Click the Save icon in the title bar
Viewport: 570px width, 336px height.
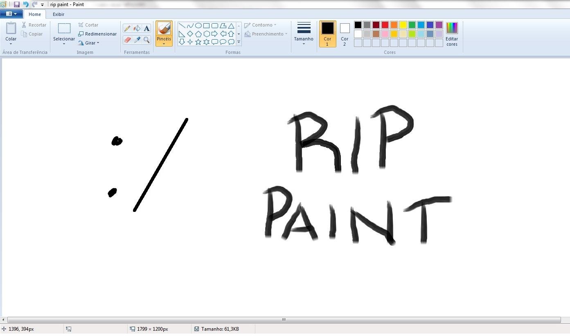click(x=17, y=4)
